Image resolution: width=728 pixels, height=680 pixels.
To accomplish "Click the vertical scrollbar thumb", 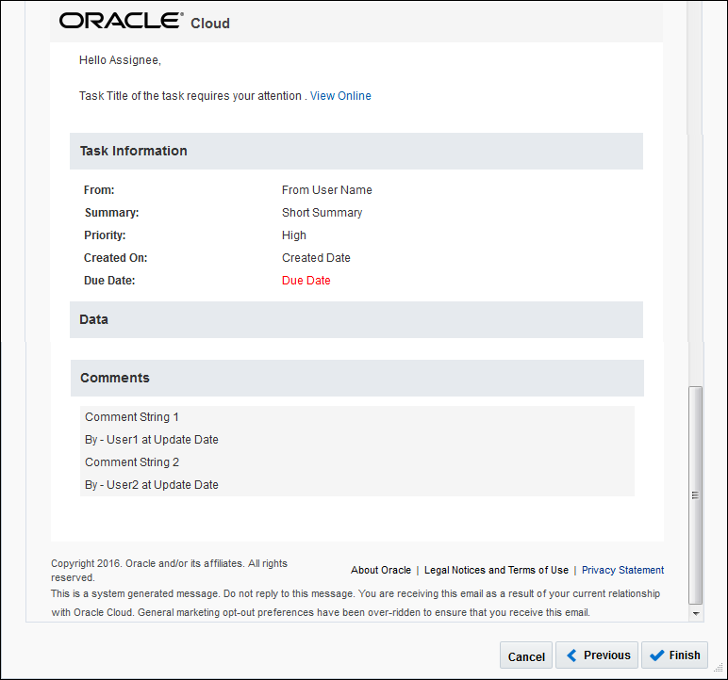I will 695,494.
